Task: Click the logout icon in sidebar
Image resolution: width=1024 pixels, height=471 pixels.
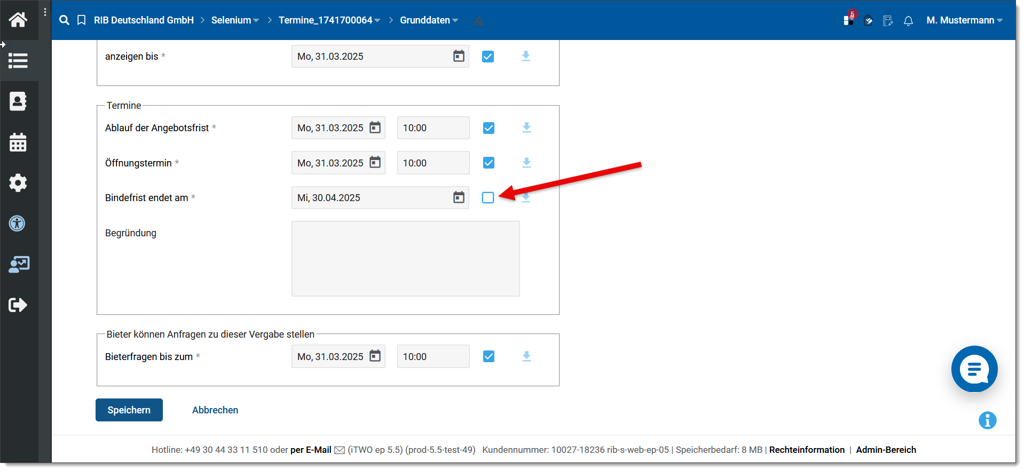Action: 18,305
